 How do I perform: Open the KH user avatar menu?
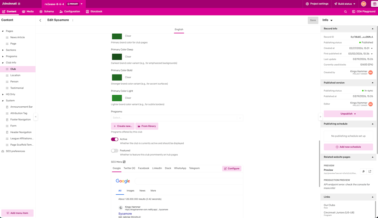(364, 4)
